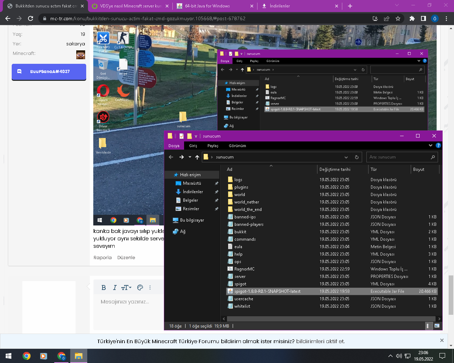Viewport: 454px width, 363px height.
Task: Switch to İndirilenler Chrome tab
Action: (300, 6)
